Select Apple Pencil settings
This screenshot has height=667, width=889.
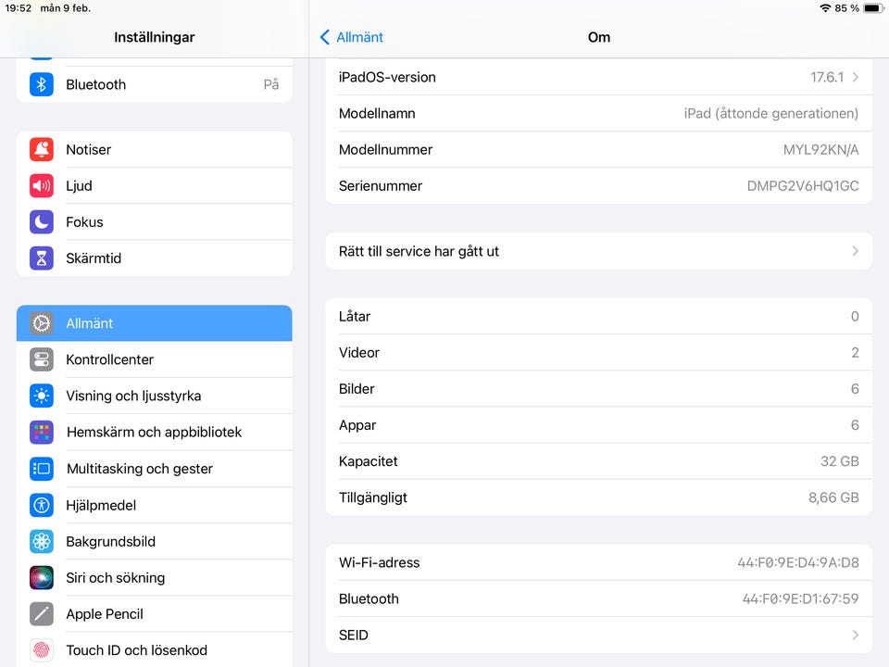tap(105, 614)
